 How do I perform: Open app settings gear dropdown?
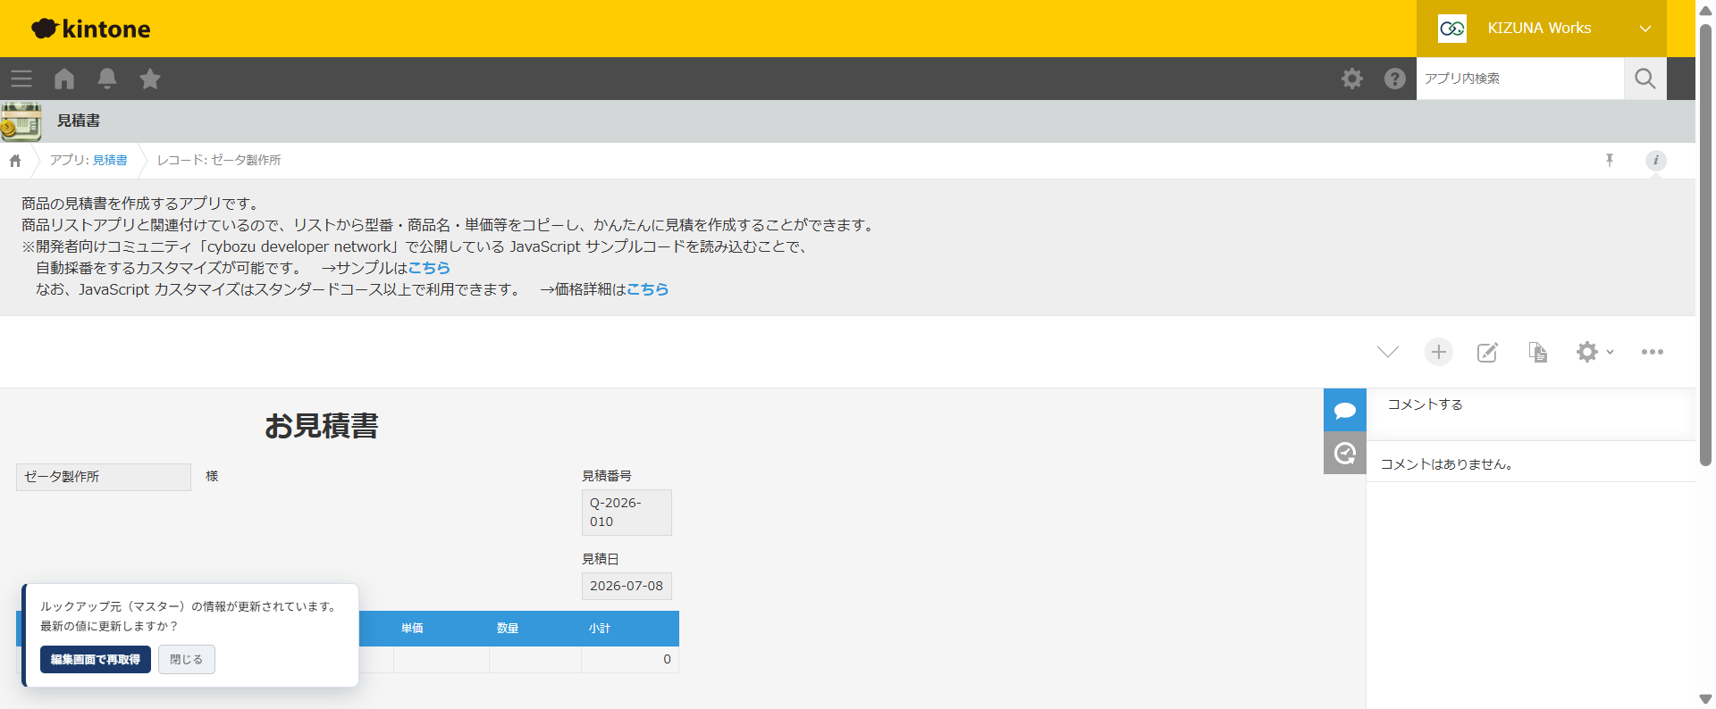(x=1595, y=352)
